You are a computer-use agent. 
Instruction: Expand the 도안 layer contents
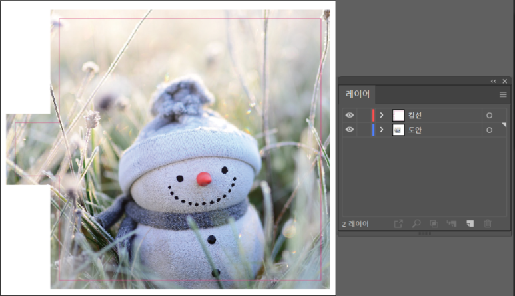[382, 130]
